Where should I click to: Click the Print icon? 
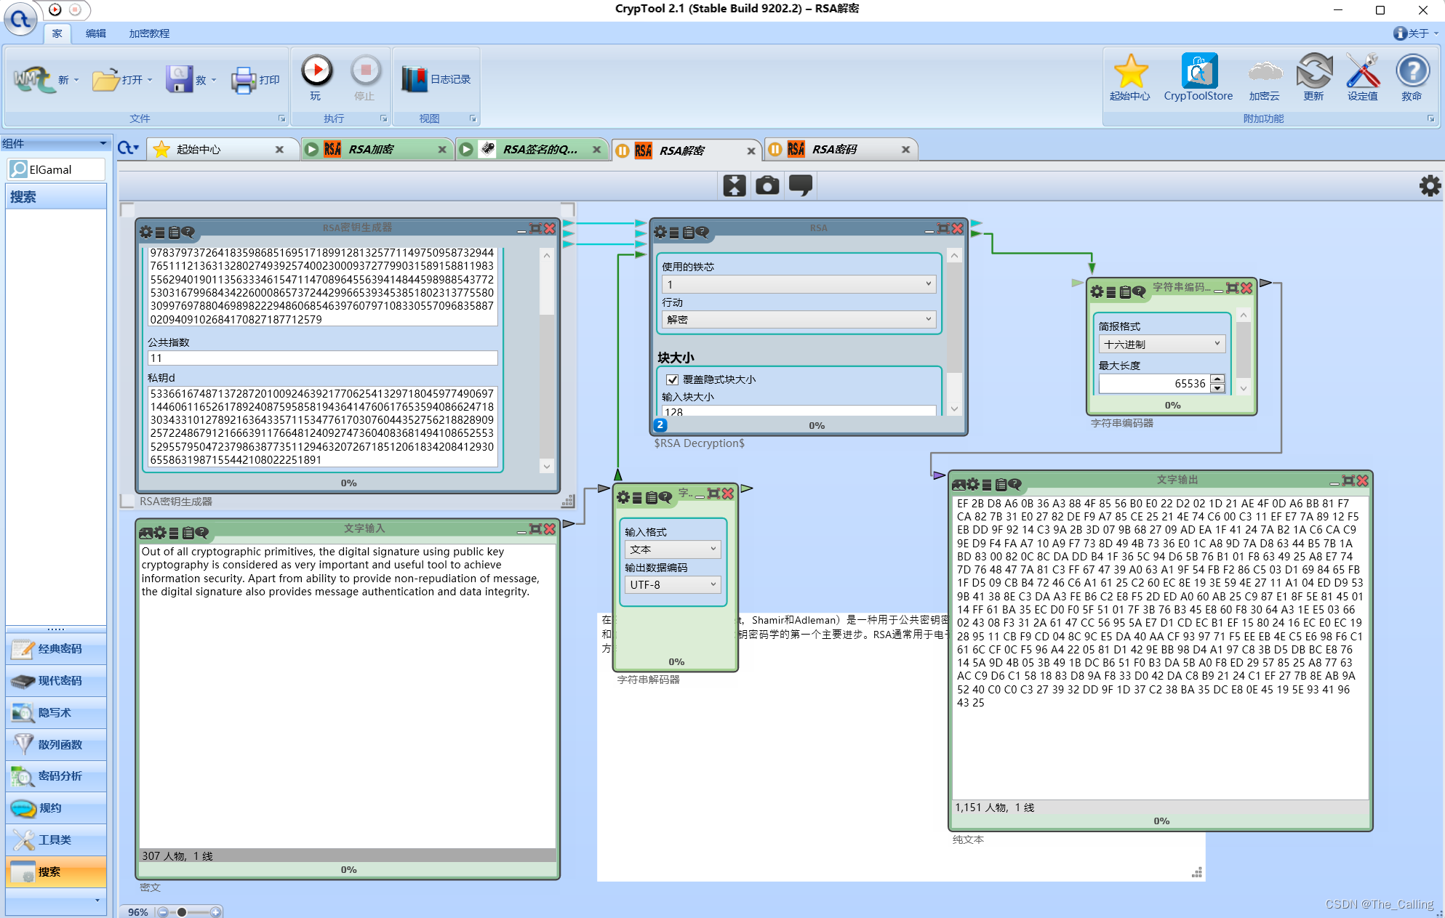244,79
